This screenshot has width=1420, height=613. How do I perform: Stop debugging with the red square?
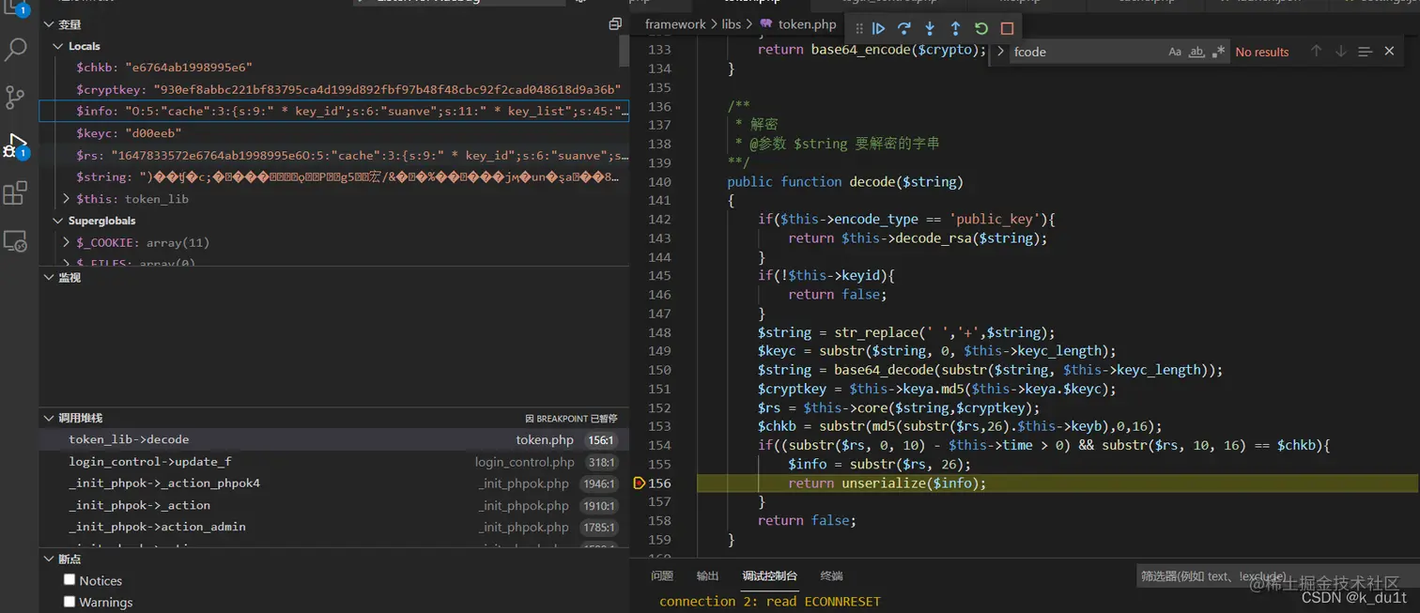[1007, 29]
